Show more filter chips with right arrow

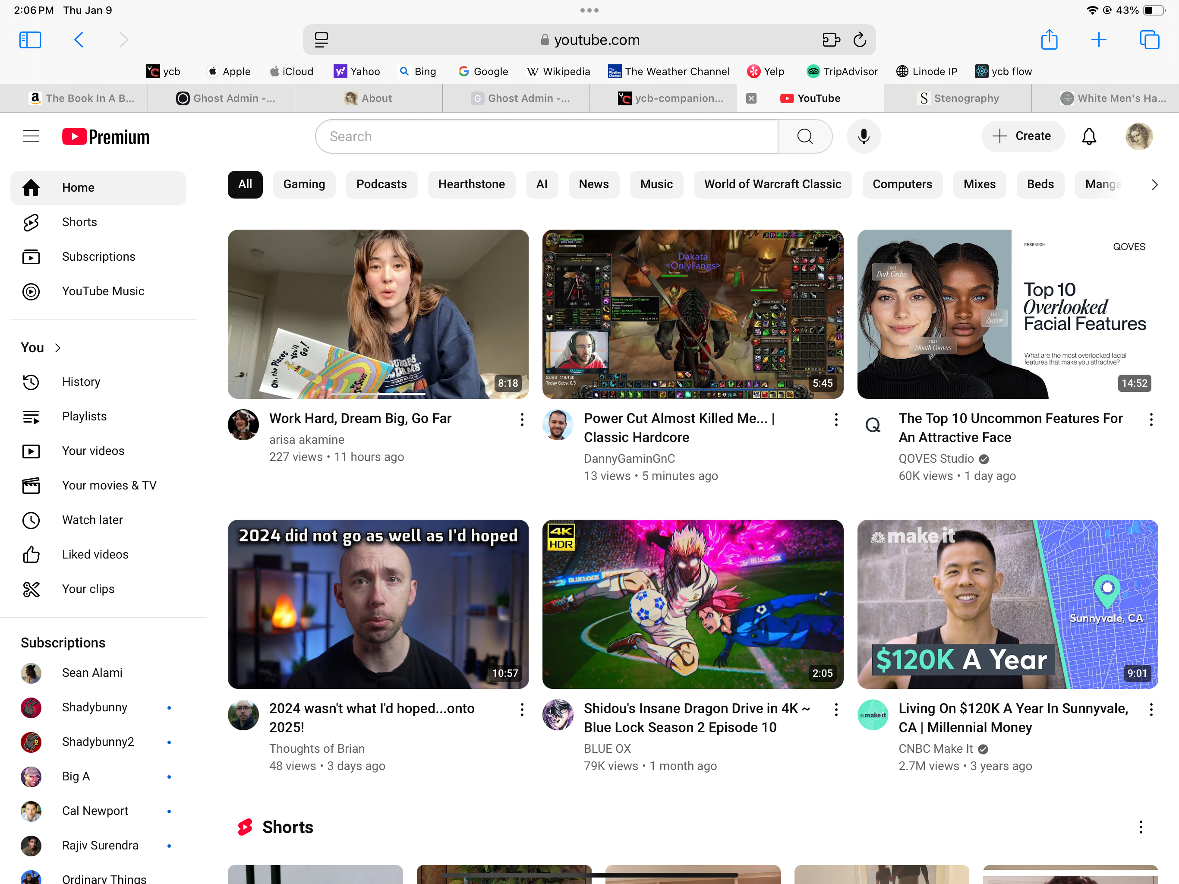(x=1154, y=185)
